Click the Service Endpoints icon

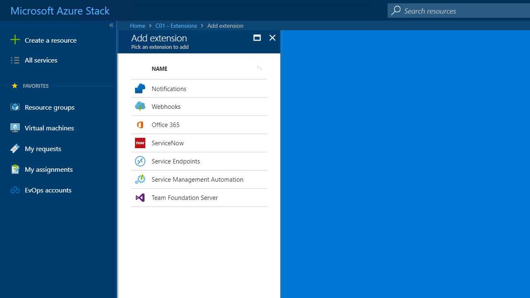[x=140, y=161]
